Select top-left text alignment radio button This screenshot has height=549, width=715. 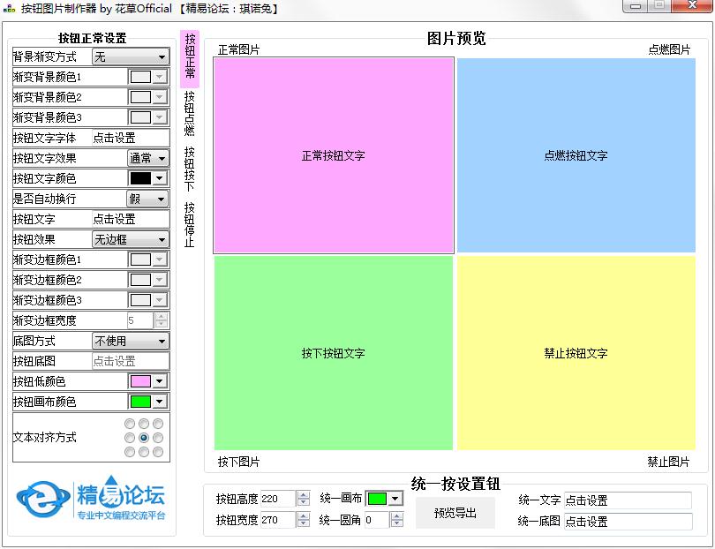pyautogui.click(x=130, y=424)
